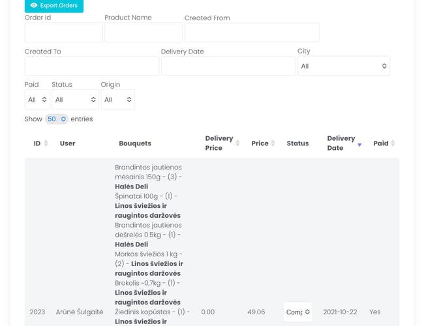This screenshot has height=326, width=424.
Task: Focus the Order Id input field
Action: [63, 33]
